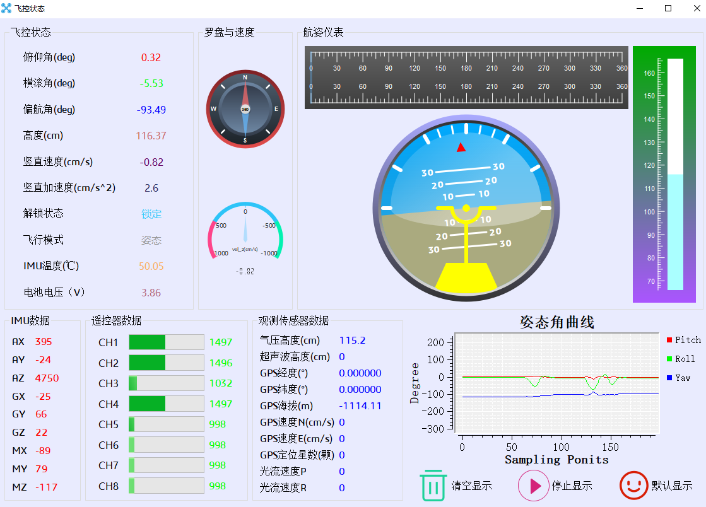Click the vertical speed gauge dial
This screenshot has width=706, height=507.
click(x=245, y=231)
